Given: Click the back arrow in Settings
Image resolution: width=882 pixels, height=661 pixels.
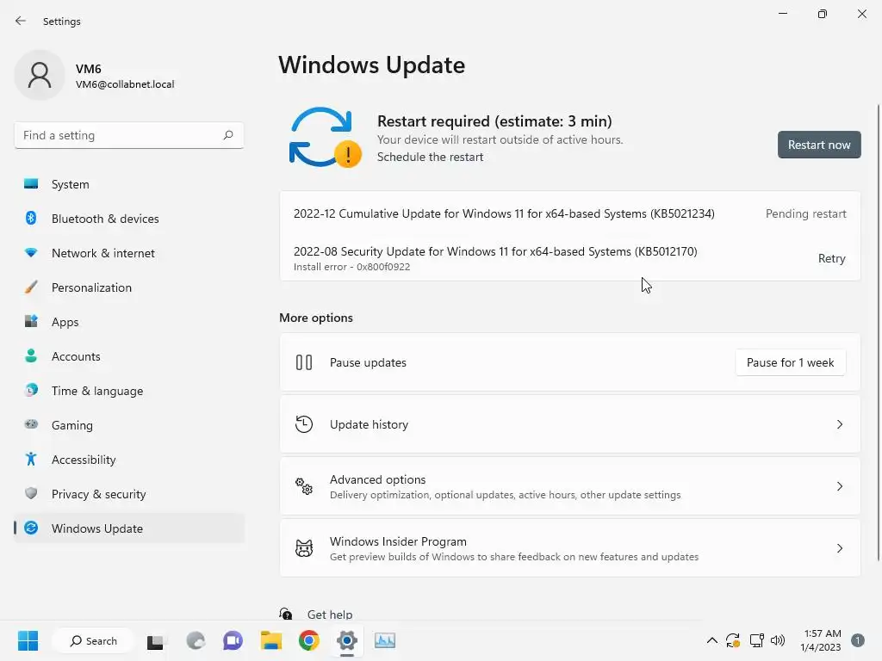Looking at the screenshot, I should (21, 21).
